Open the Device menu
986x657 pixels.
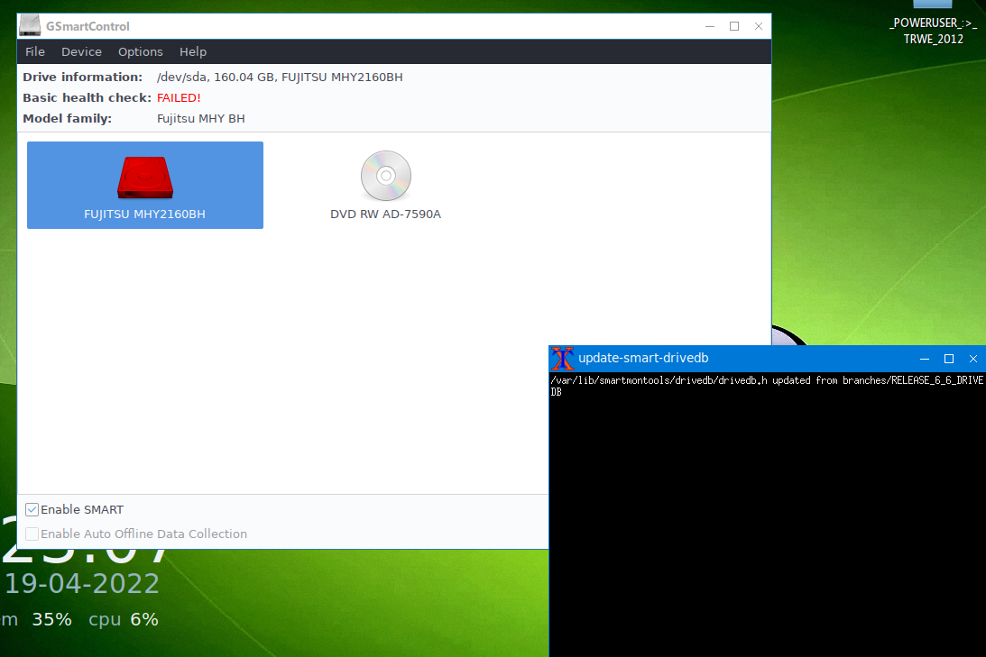(x=82, y=51)
